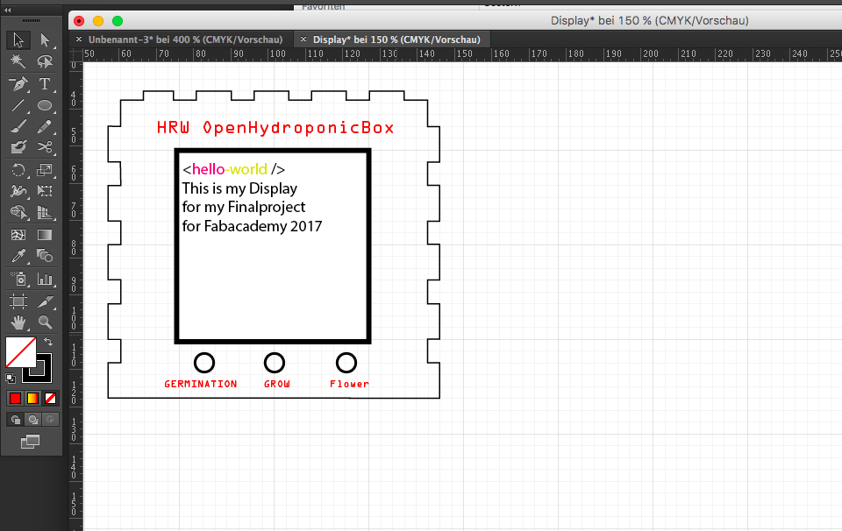Select circle above Flower label
The image size is (842, 531).
[346, 363]
